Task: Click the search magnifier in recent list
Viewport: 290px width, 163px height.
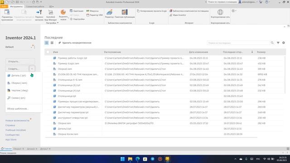Action: (x=272, y=43)
